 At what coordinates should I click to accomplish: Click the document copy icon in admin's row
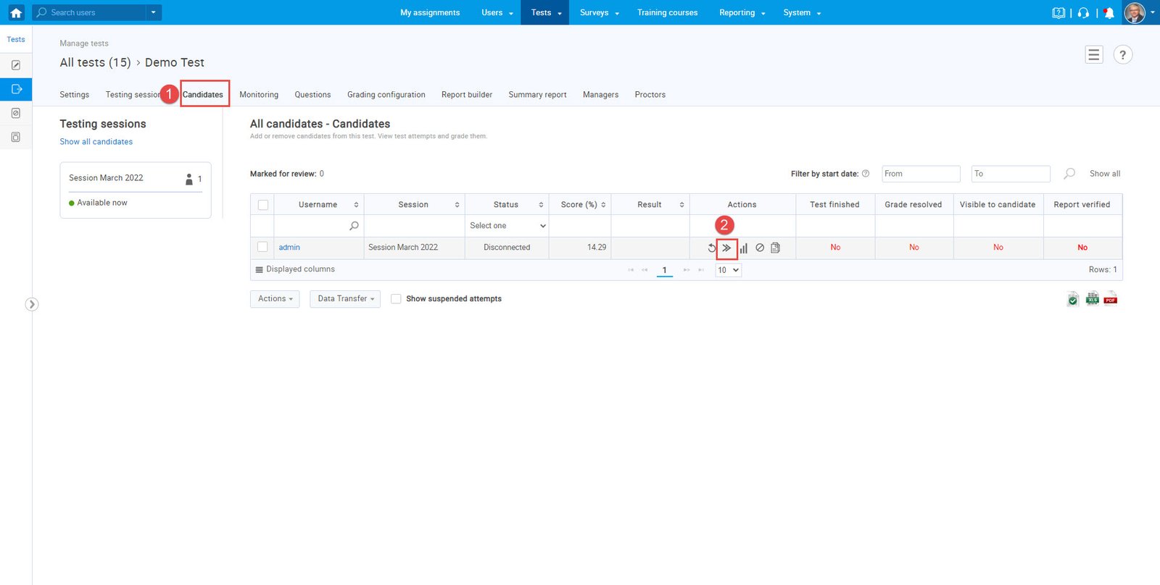tap(776, 248)
